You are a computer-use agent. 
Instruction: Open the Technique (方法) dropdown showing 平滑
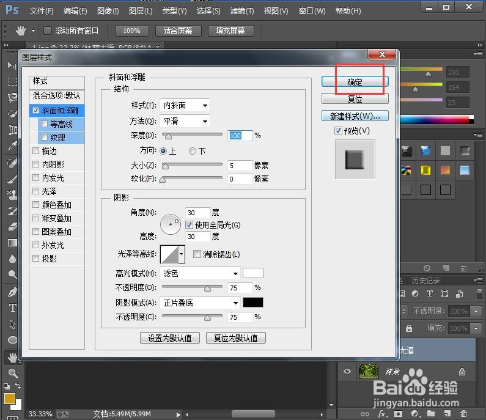(185, 121)
